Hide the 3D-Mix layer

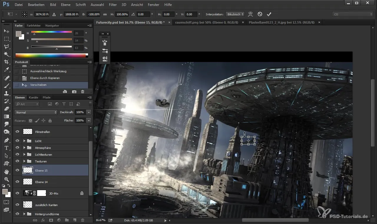(17, 193)
